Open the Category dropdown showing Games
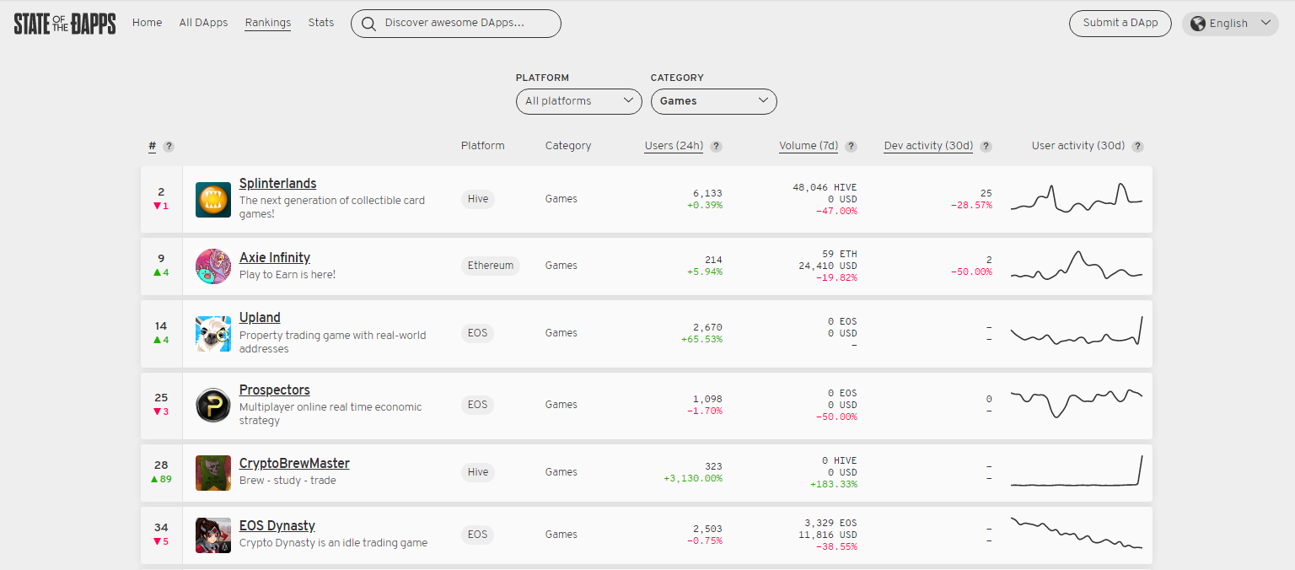The width and height of the screenshot is (1295, 570). (714, 101)
